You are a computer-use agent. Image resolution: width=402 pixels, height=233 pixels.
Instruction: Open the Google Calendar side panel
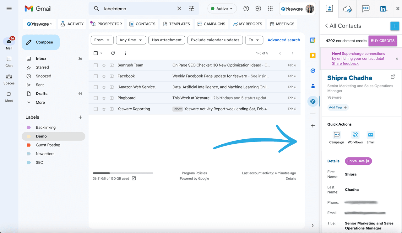pyautogui.click(x=313, y=40)
